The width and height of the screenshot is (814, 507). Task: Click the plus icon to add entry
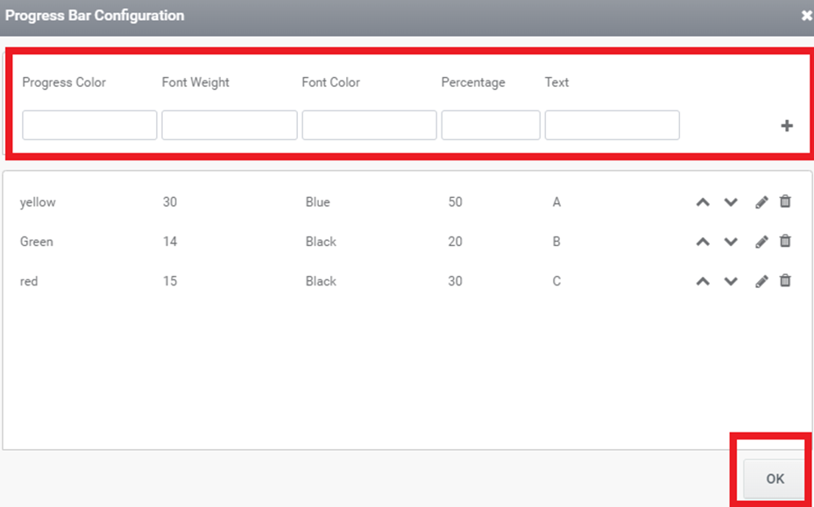(x=787, y=125)
